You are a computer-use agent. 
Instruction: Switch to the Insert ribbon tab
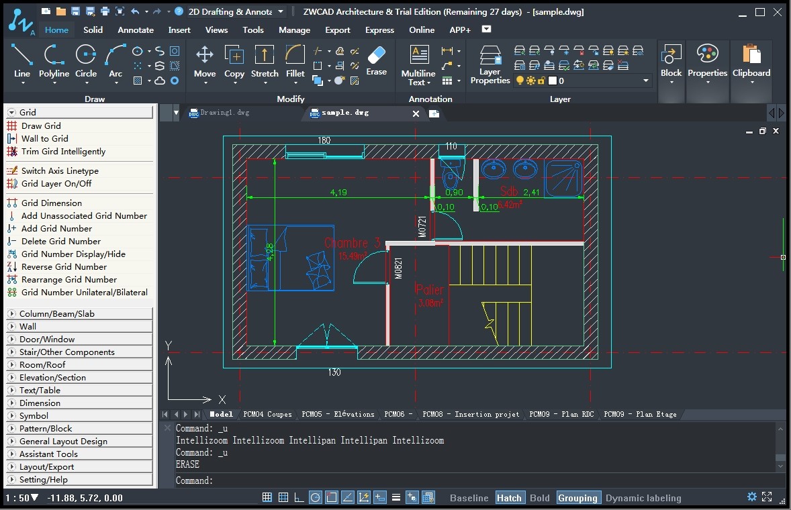coord(179,30)
